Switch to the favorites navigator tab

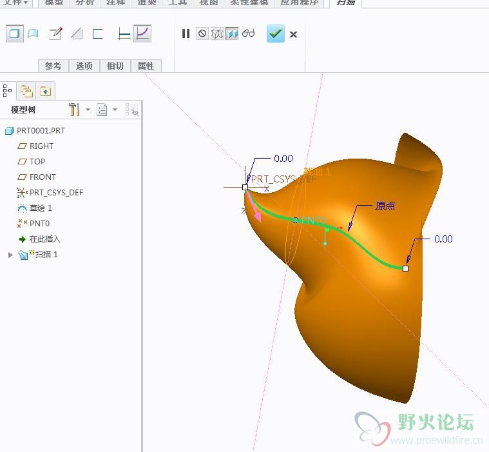(46, 91)
